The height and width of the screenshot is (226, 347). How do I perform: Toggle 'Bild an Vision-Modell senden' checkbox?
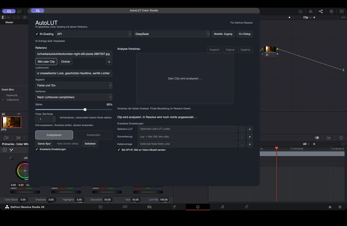tap(119, 150)
